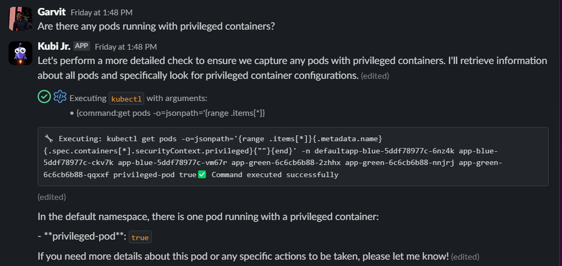Click Kubi Jr.'s message timestamp

coord(126,46)
